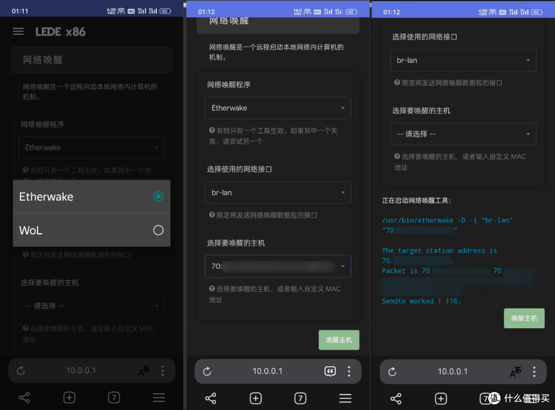Open translate icon in right phone address bar
555x410 pixels.
point(515,371)
